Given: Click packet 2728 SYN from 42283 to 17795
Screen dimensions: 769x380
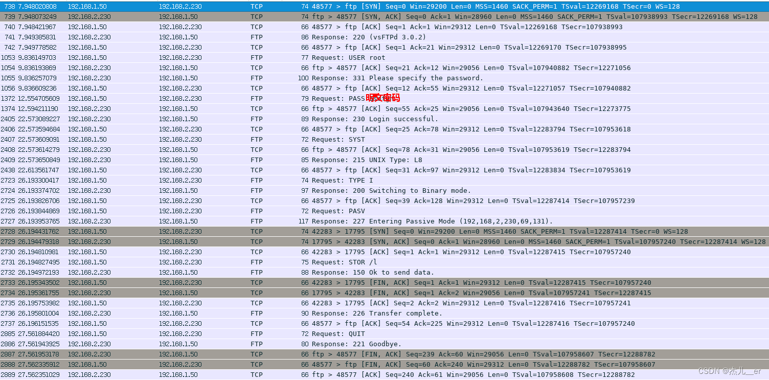Looking at the screenshot, I should 384,232.
